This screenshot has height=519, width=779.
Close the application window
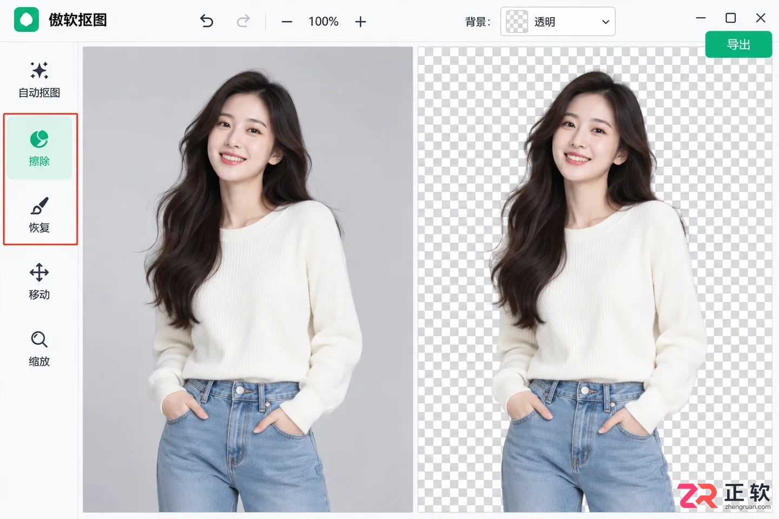(x=761, y=18)
